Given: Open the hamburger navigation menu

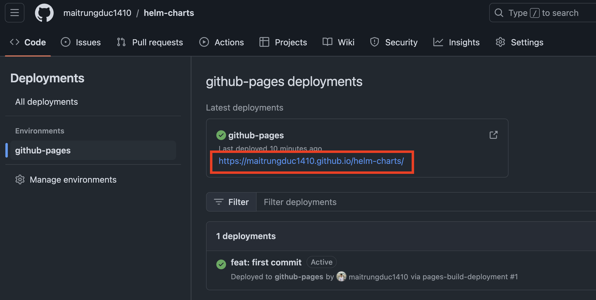Looking at the screenshot, I should coord(14,13).
